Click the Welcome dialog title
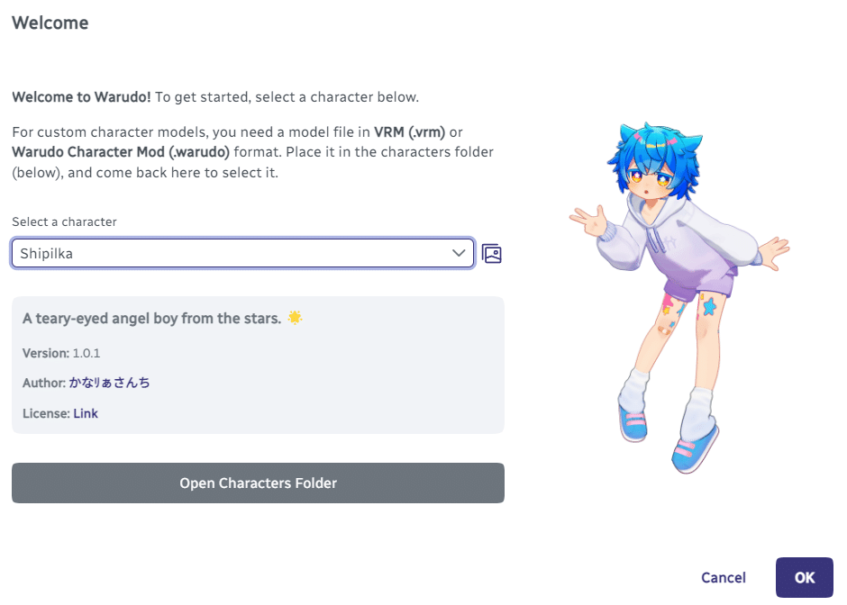This screenshot has height=605, width=847. pyautogui.click(x=50, y=23)
